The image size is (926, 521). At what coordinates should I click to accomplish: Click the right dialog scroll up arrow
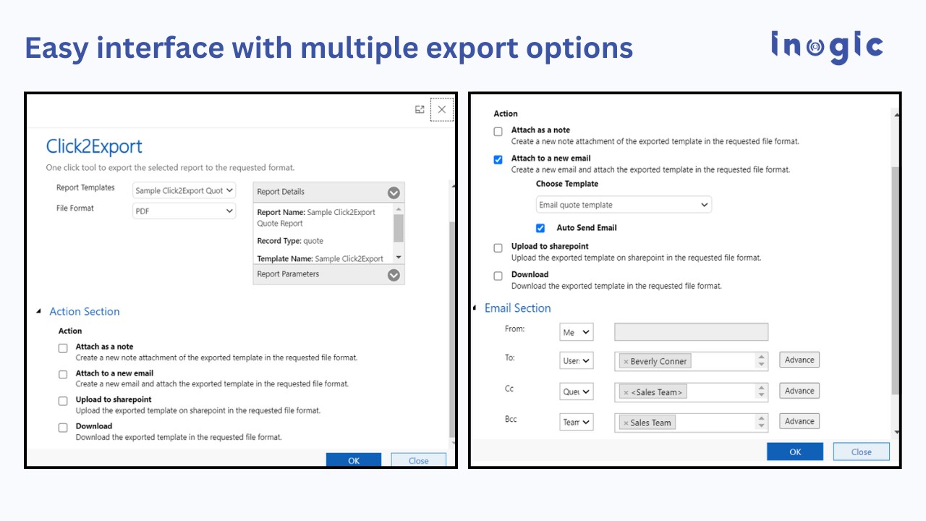coord(896,114)
